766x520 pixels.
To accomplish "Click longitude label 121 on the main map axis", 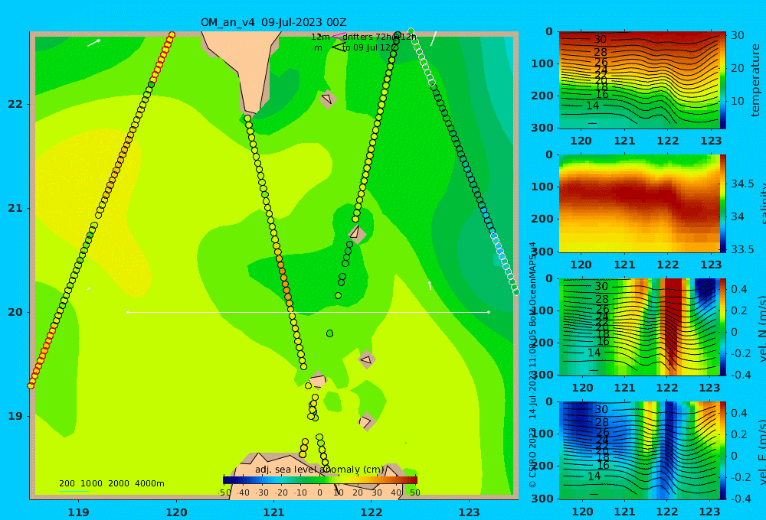I will pyautogui.click(x=273, y=512).
